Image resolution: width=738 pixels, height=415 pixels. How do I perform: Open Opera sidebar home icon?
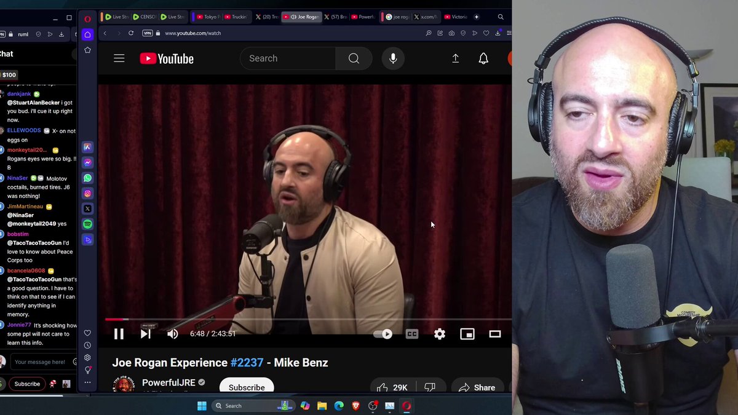[x=87, y=34]
